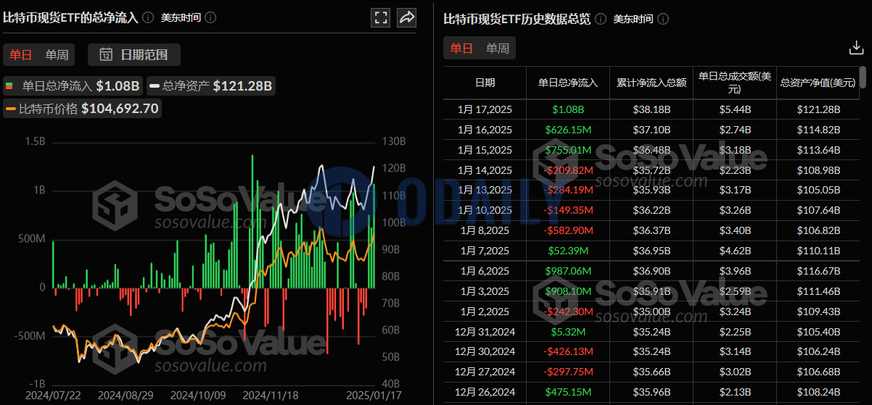Toggle 总净资产 legend line visibility
This screenshot has width=872, height=405.
[211, 85]
